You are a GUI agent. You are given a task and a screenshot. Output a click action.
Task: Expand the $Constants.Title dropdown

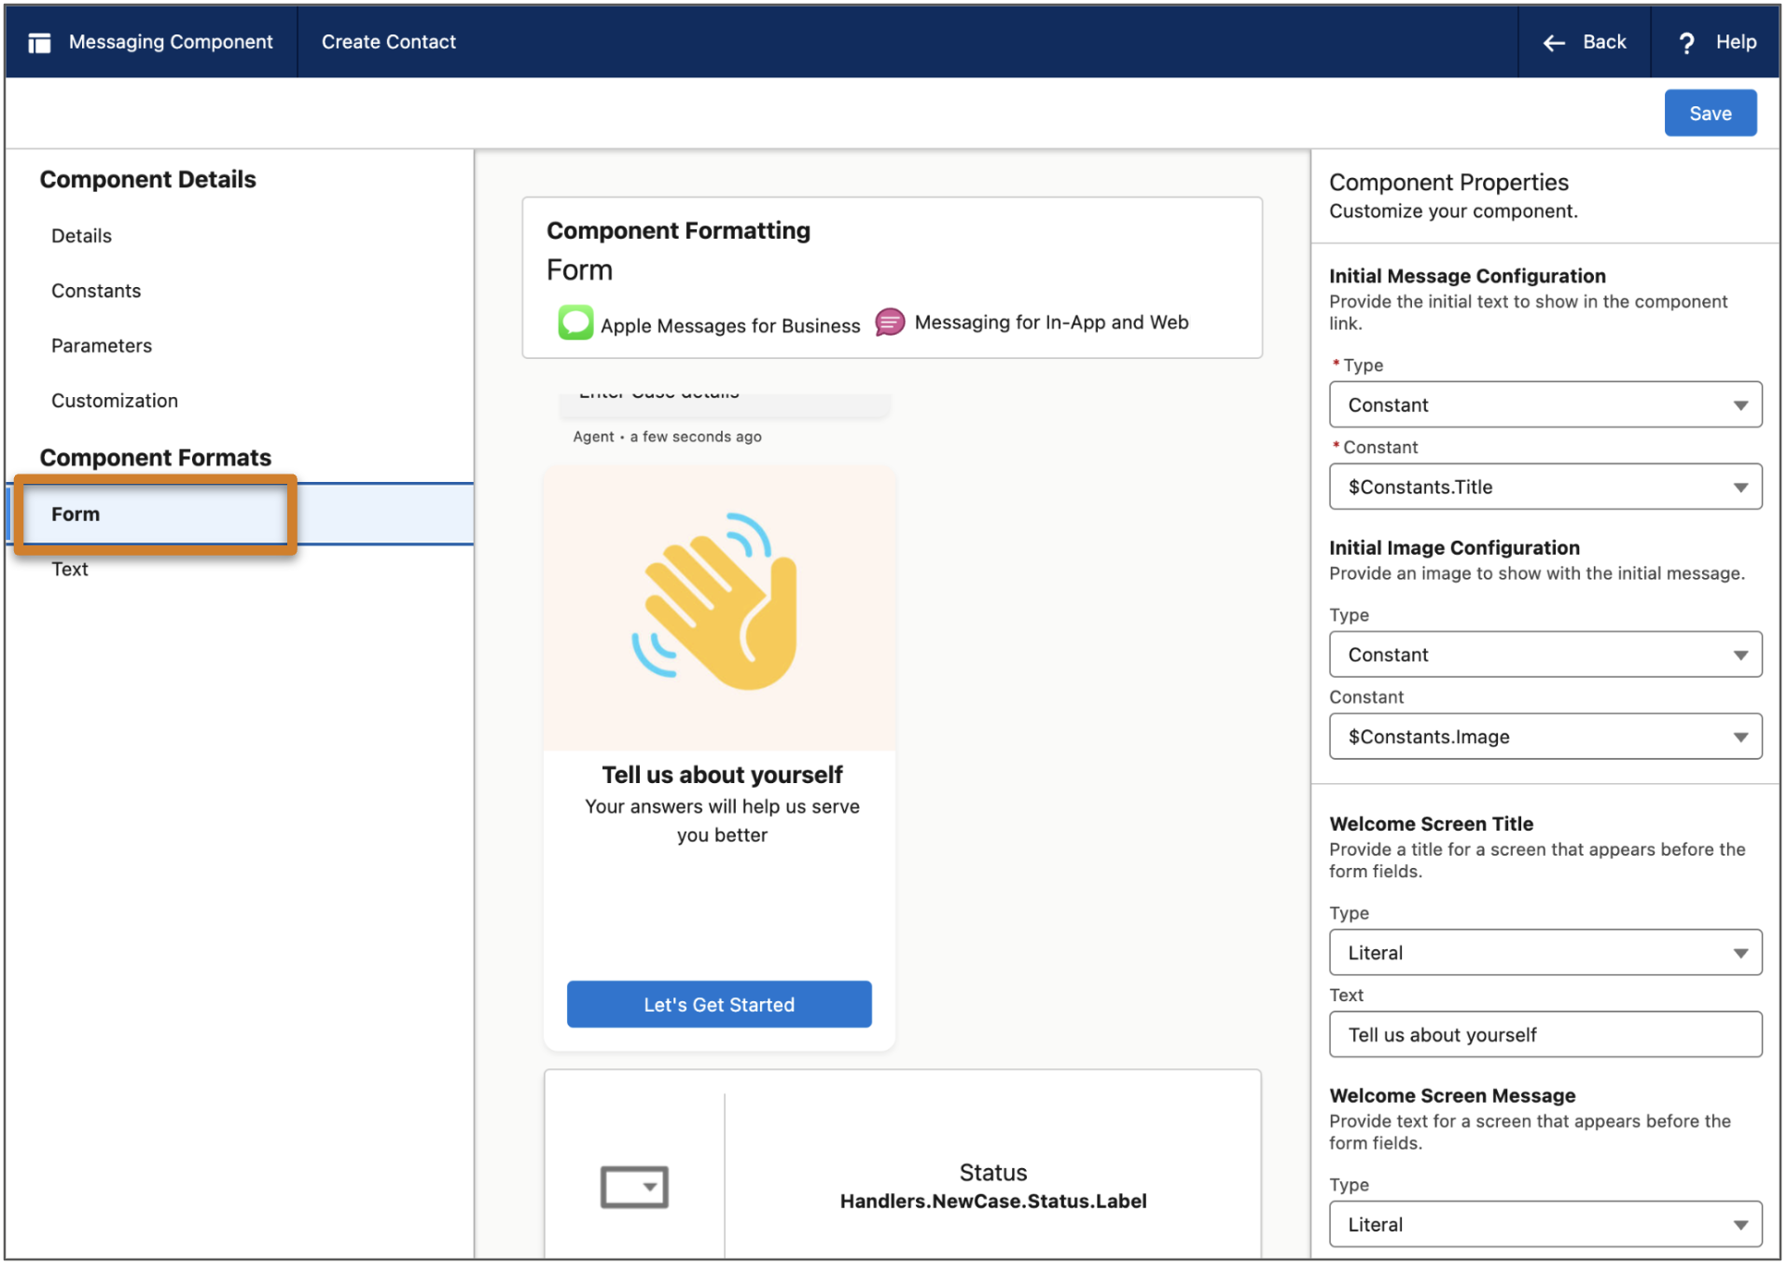[x=1544, y=487]
